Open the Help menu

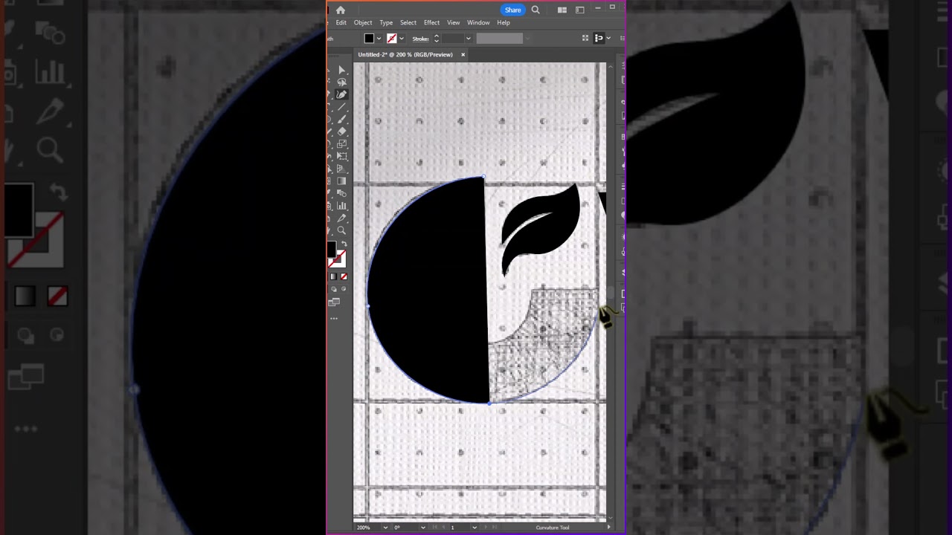[504, 23]
